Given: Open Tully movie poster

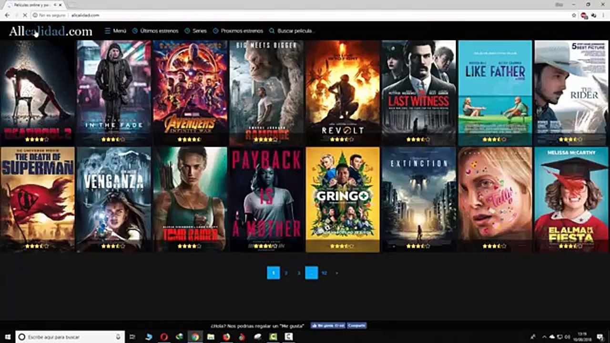Looking at the screenshot, I should 495,200.
